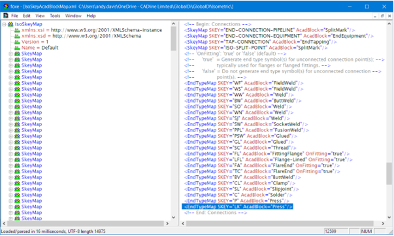
Task: Click the XML pane scroll left arrow
Action: 183,223
